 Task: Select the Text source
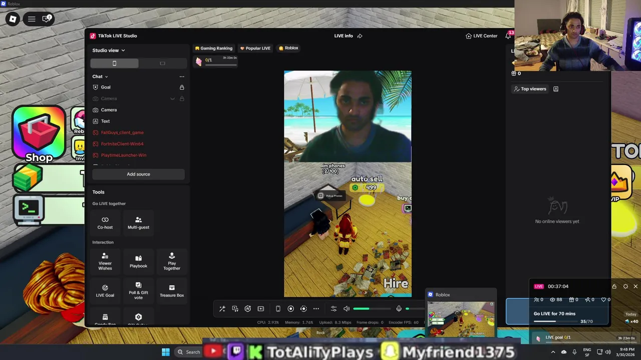(x=138, y=121)
